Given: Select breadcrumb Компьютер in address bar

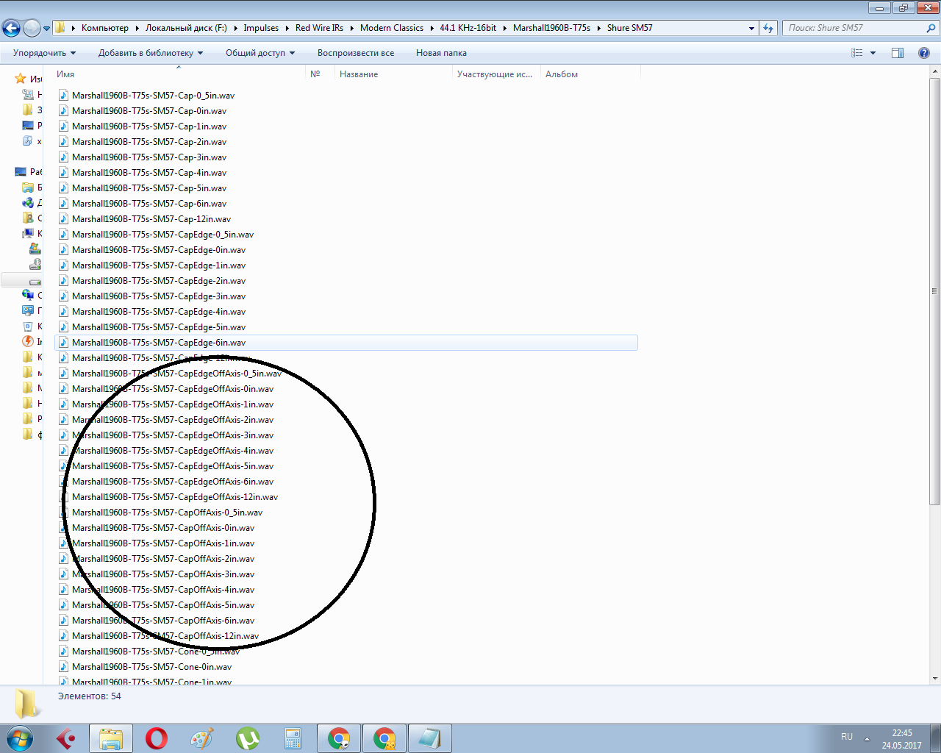Looking at the screenshot, I should [x=105, y=28].
